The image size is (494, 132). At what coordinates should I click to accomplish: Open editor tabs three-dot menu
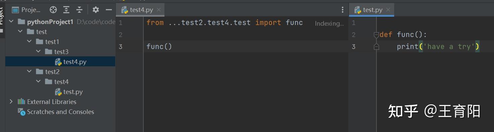[342, 10]
